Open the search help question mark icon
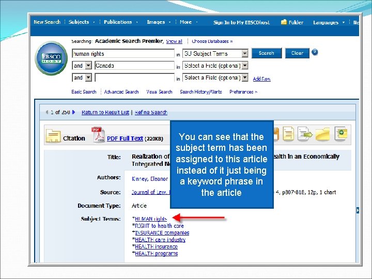372x279 pixels. coord(315,52)
